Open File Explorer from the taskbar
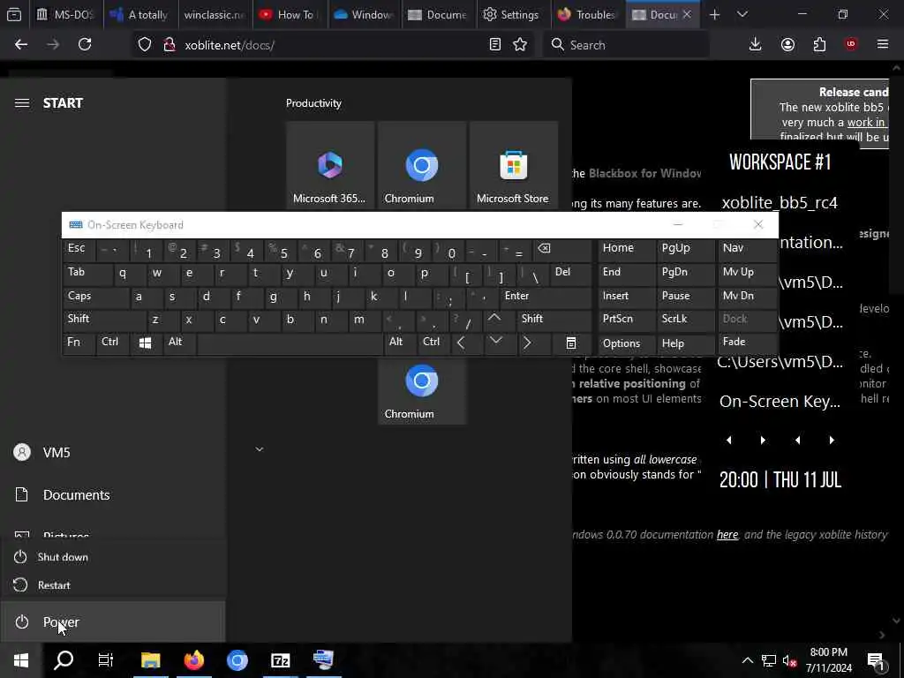 150,660
